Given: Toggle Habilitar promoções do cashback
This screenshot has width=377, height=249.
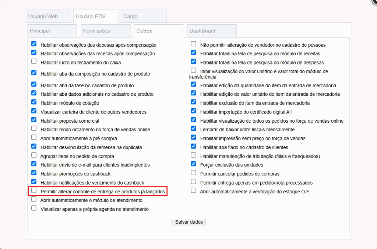Looking at the screenshot, I should tap(34, 172).
